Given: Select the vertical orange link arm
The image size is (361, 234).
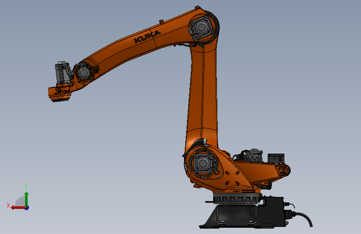Looking at the screenshot, I should click(x=202, y=95).
